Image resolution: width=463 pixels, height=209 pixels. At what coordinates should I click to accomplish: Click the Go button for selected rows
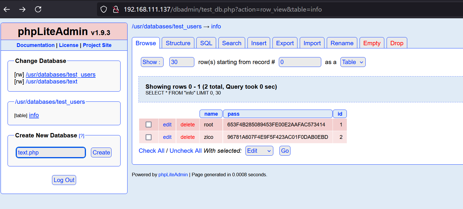pyautogui.click(x=285, y=151)
